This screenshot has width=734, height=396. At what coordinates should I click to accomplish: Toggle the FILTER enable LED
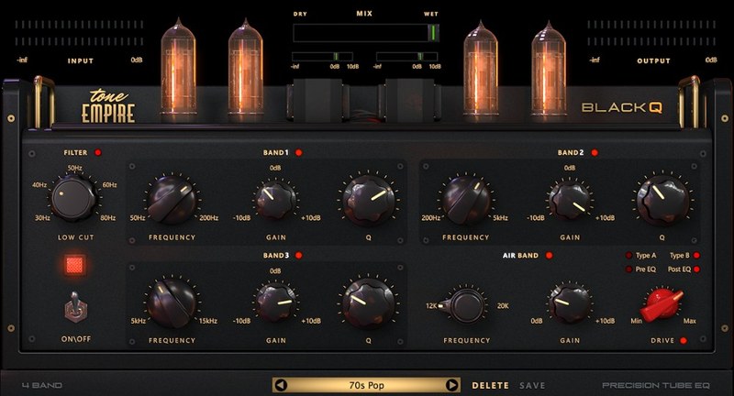coord(98,152)
